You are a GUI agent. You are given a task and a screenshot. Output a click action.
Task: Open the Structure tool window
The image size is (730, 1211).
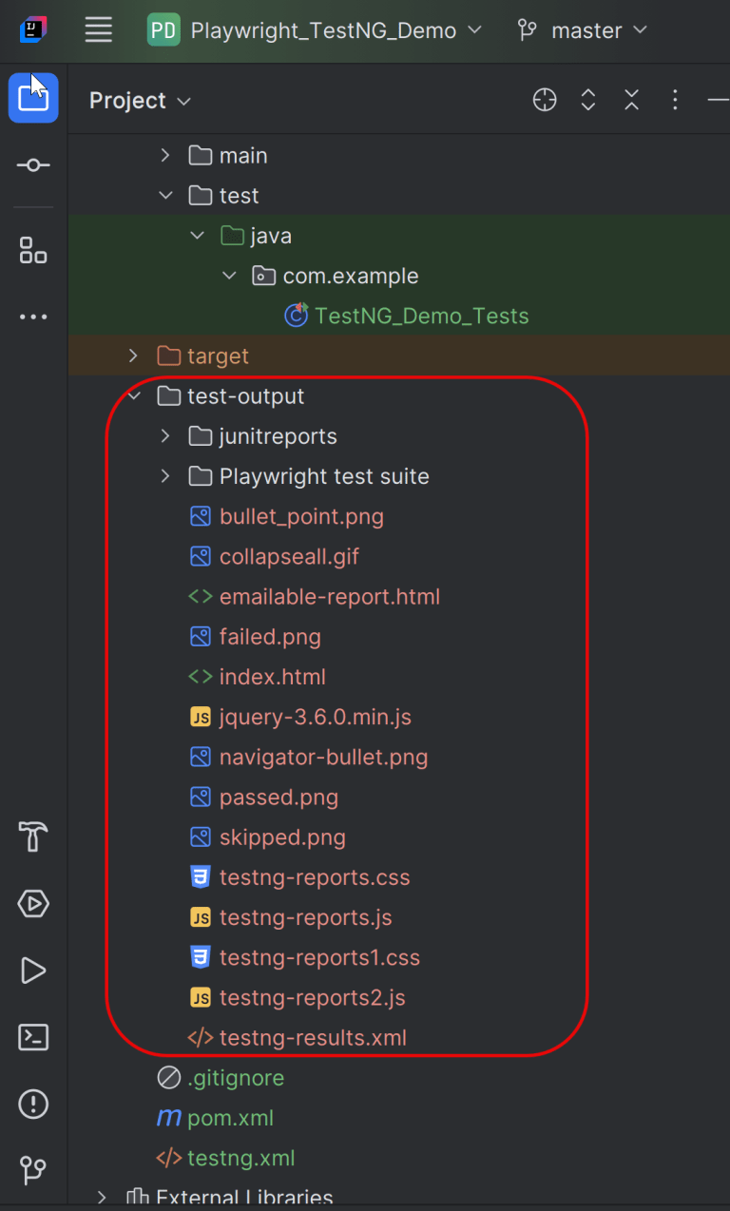33,251
